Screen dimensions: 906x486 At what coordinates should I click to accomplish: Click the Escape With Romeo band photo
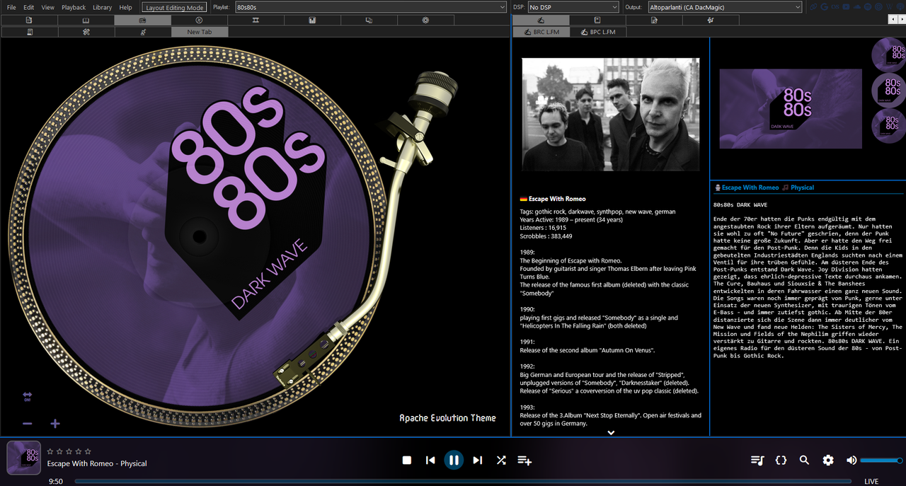pos(611,114)
